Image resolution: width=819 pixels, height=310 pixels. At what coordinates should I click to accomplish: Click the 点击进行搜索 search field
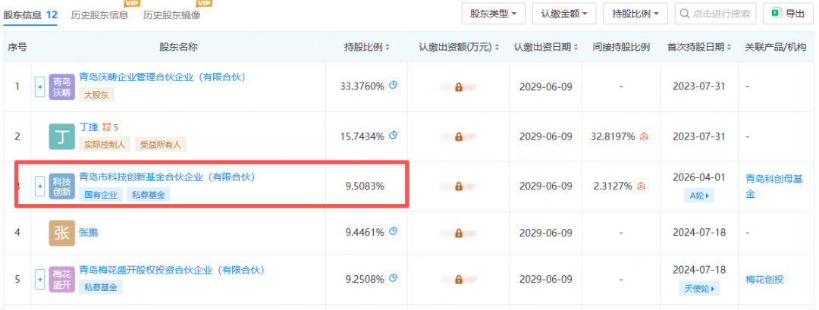[x=717, y=14]
